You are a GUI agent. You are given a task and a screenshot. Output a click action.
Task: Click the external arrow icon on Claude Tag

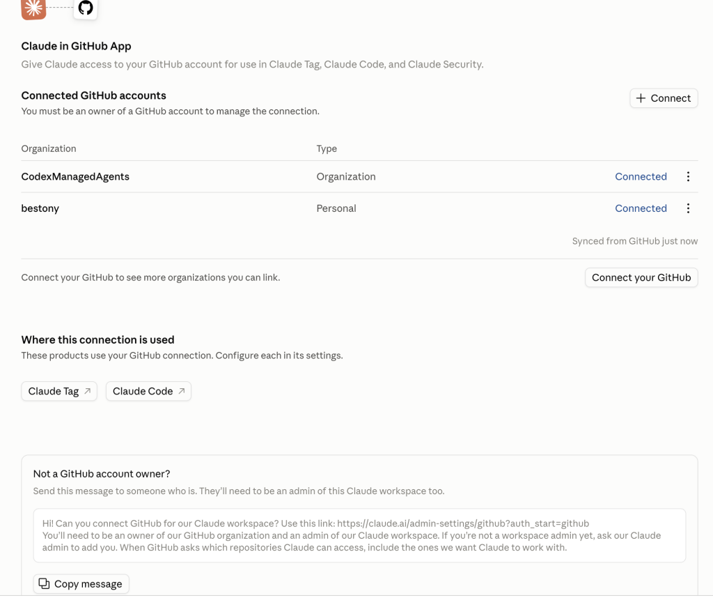88,391
